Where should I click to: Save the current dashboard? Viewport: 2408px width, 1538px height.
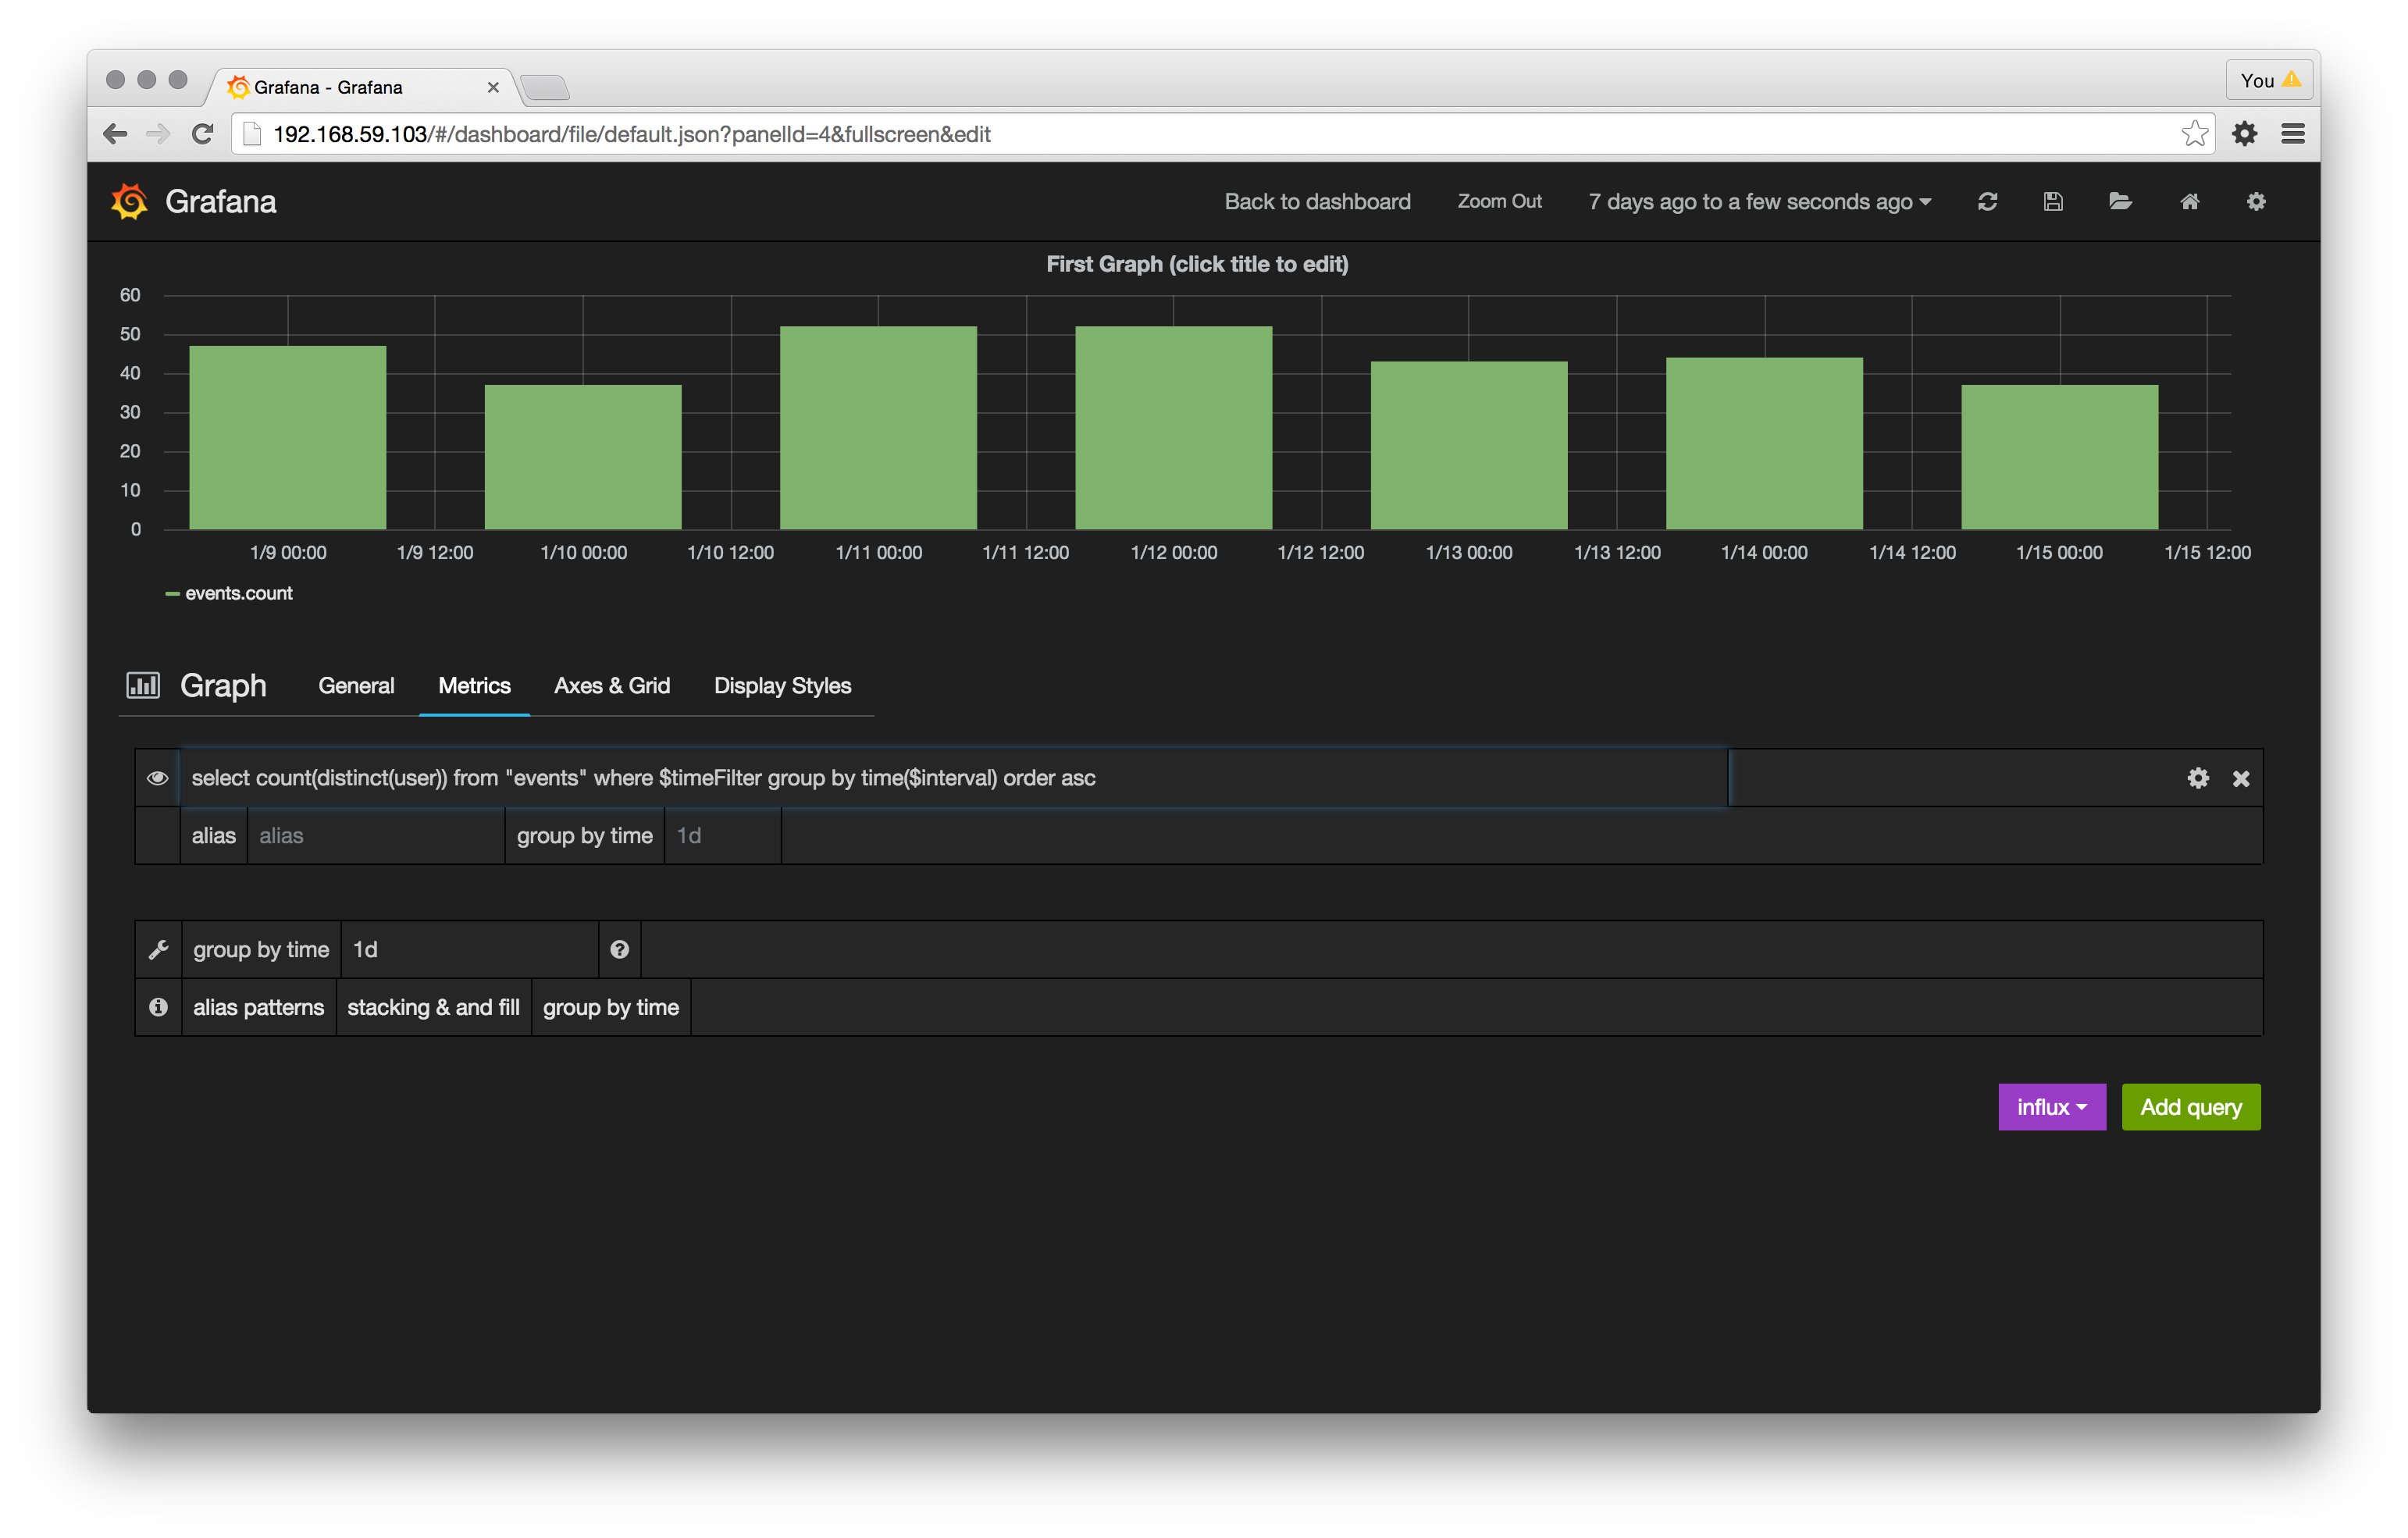pos(2053,201)
